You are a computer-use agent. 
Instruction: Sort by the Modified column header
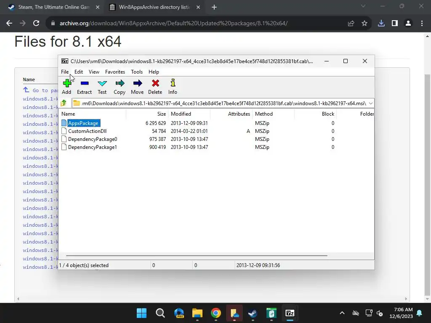pos(181,114)
